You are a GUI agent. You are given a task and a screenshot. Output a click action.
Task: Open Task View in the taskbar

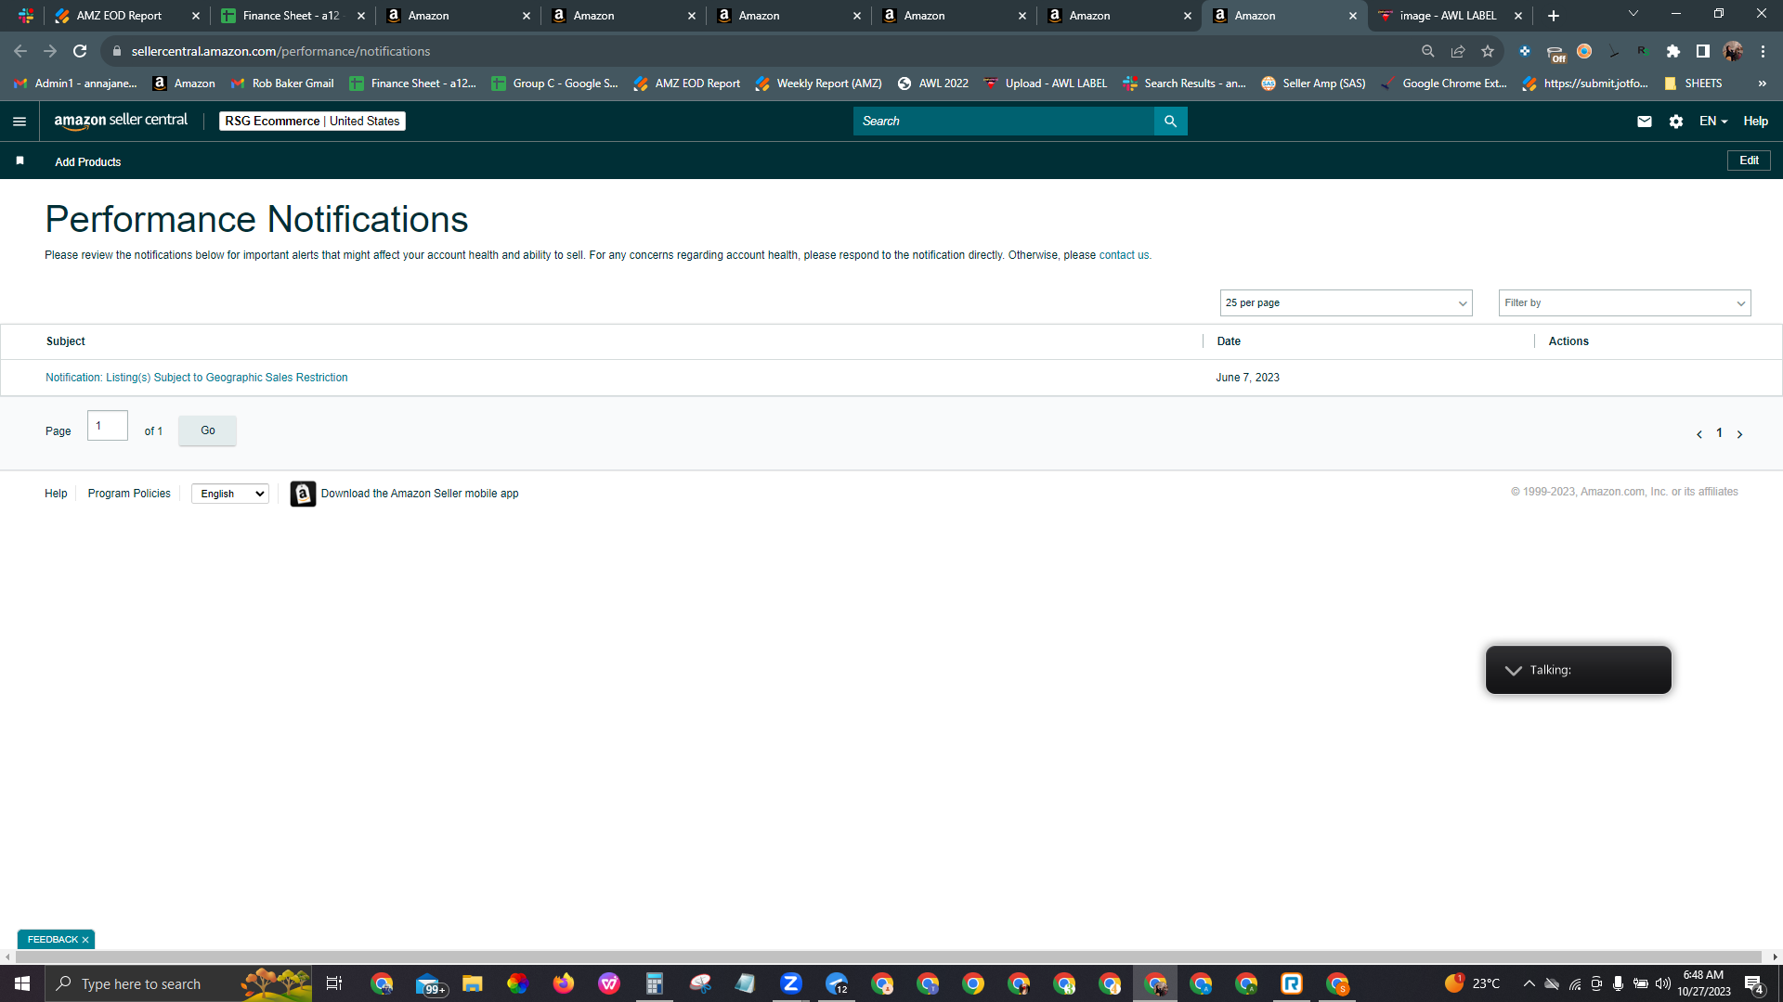click(x=334, y=983)
